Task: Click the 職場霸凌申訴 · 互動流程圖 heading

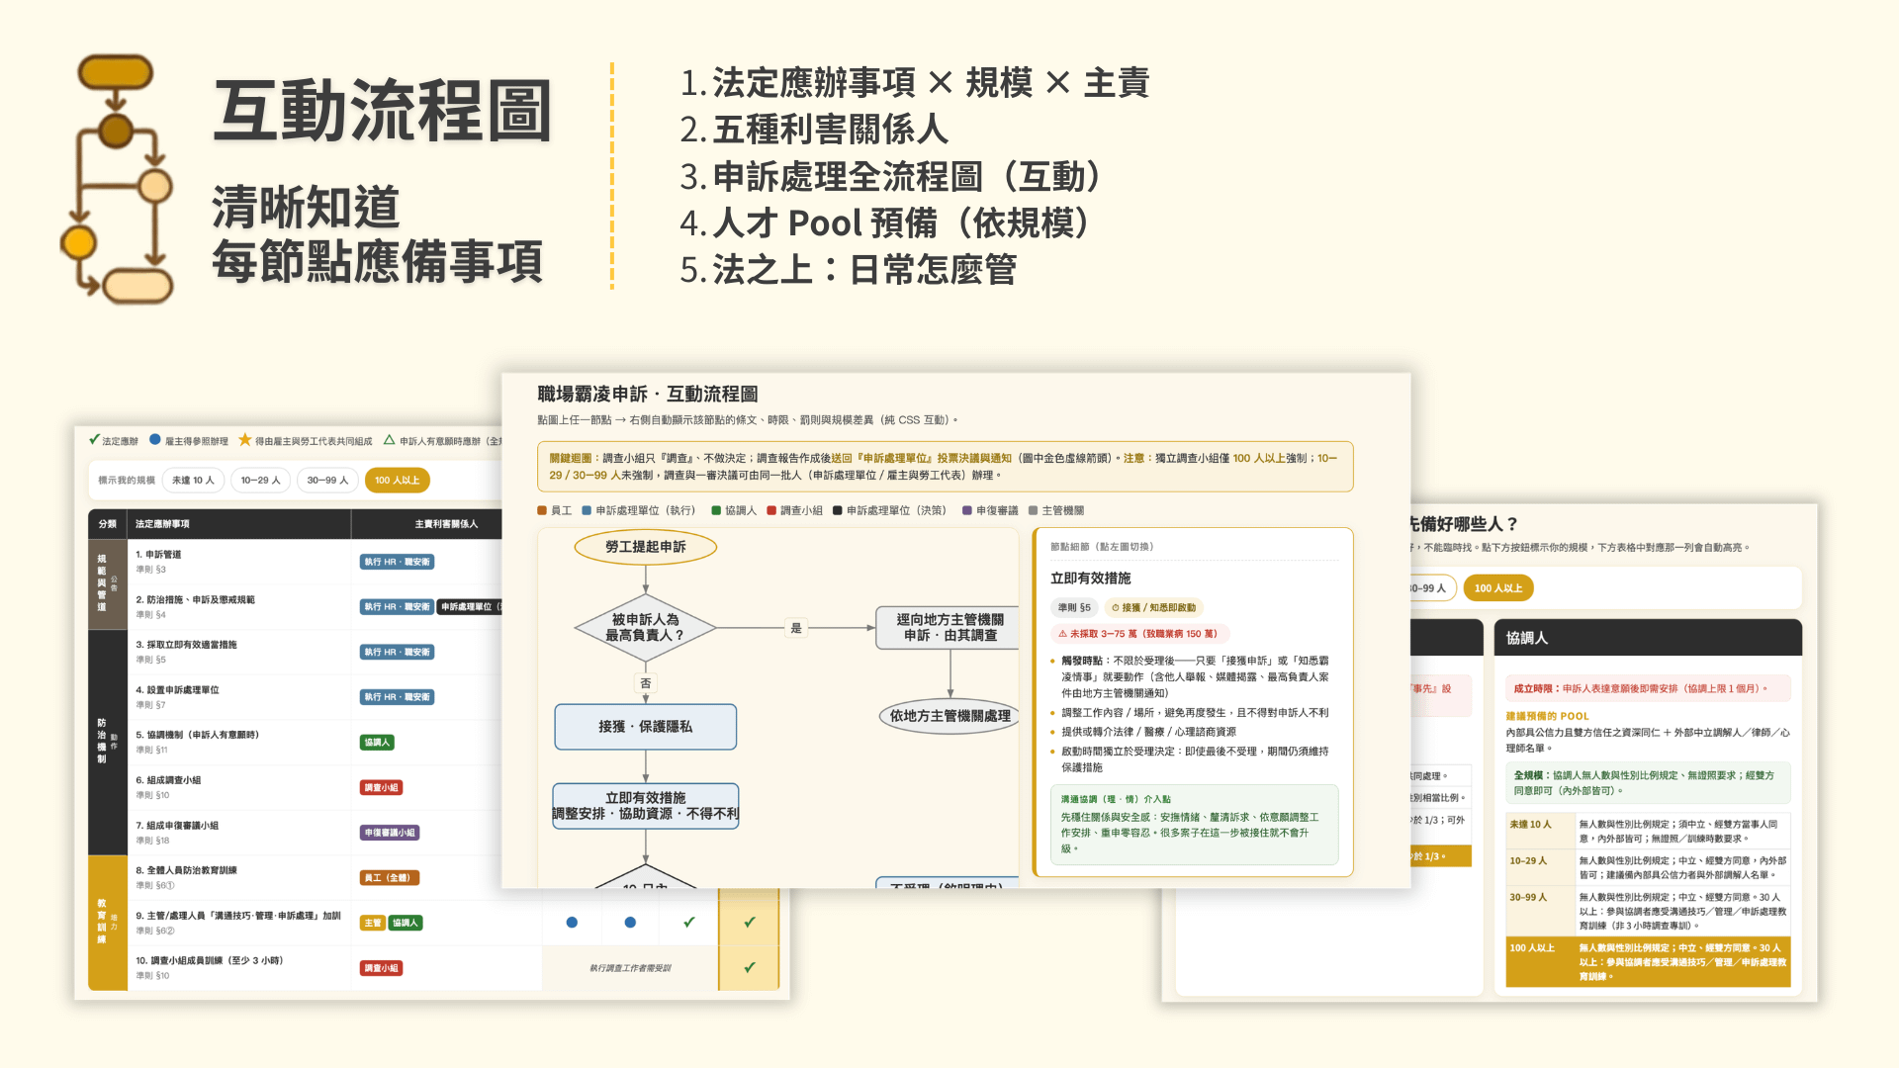Action: click(x=648, y=394)
